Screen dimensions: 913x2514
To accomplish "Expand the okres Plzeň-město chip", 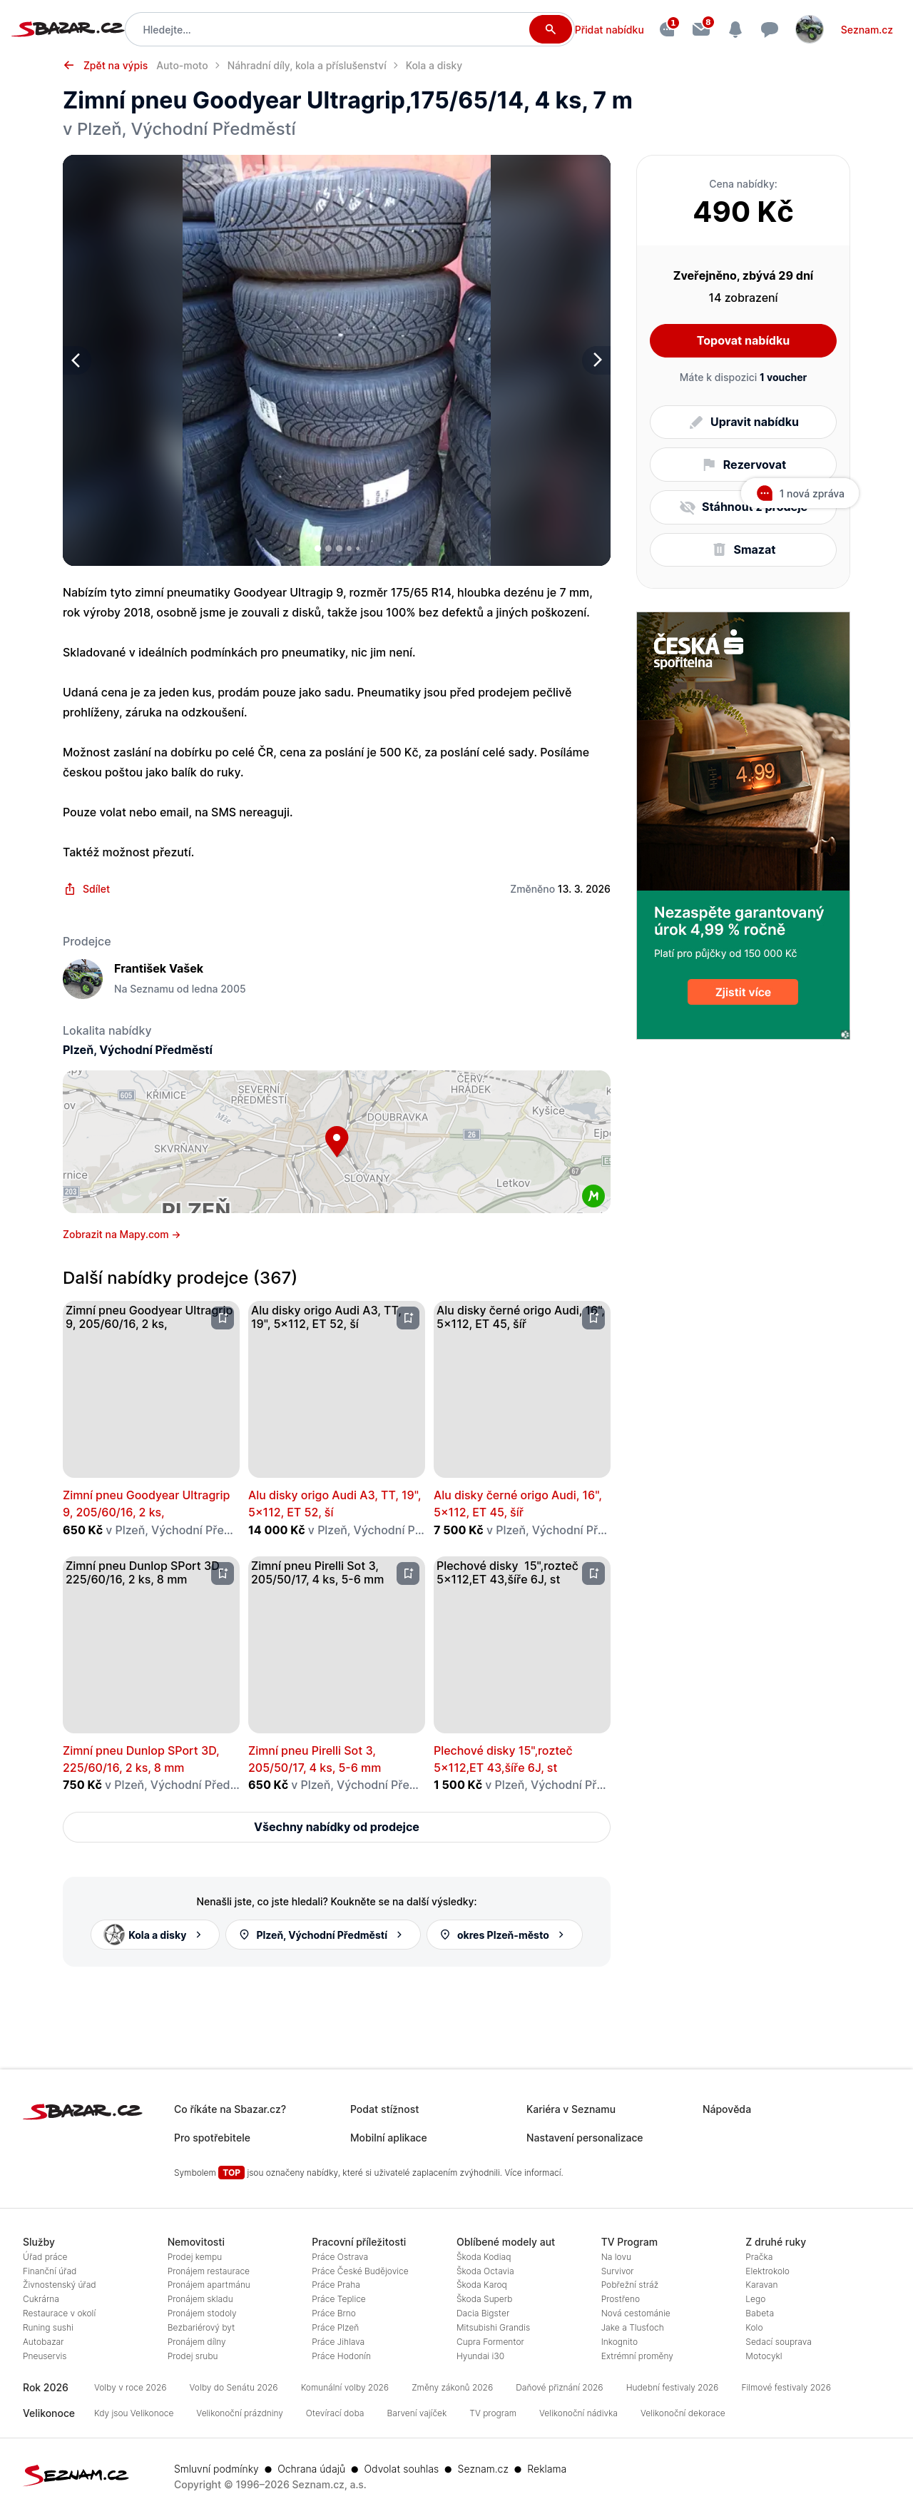I will (504, 1935).
